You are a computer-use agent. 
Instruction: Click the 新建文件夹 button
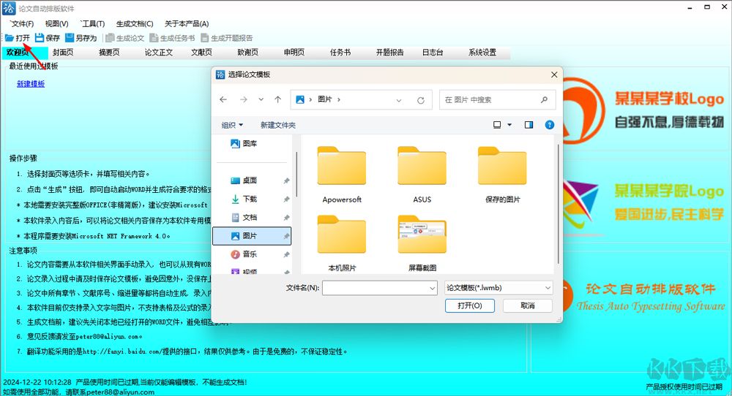(x=278, y=125)
